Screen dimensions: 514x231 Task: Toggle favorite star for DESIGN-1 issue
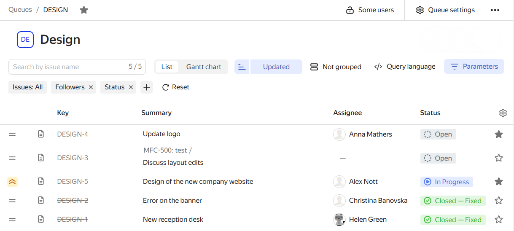(499, 220)
